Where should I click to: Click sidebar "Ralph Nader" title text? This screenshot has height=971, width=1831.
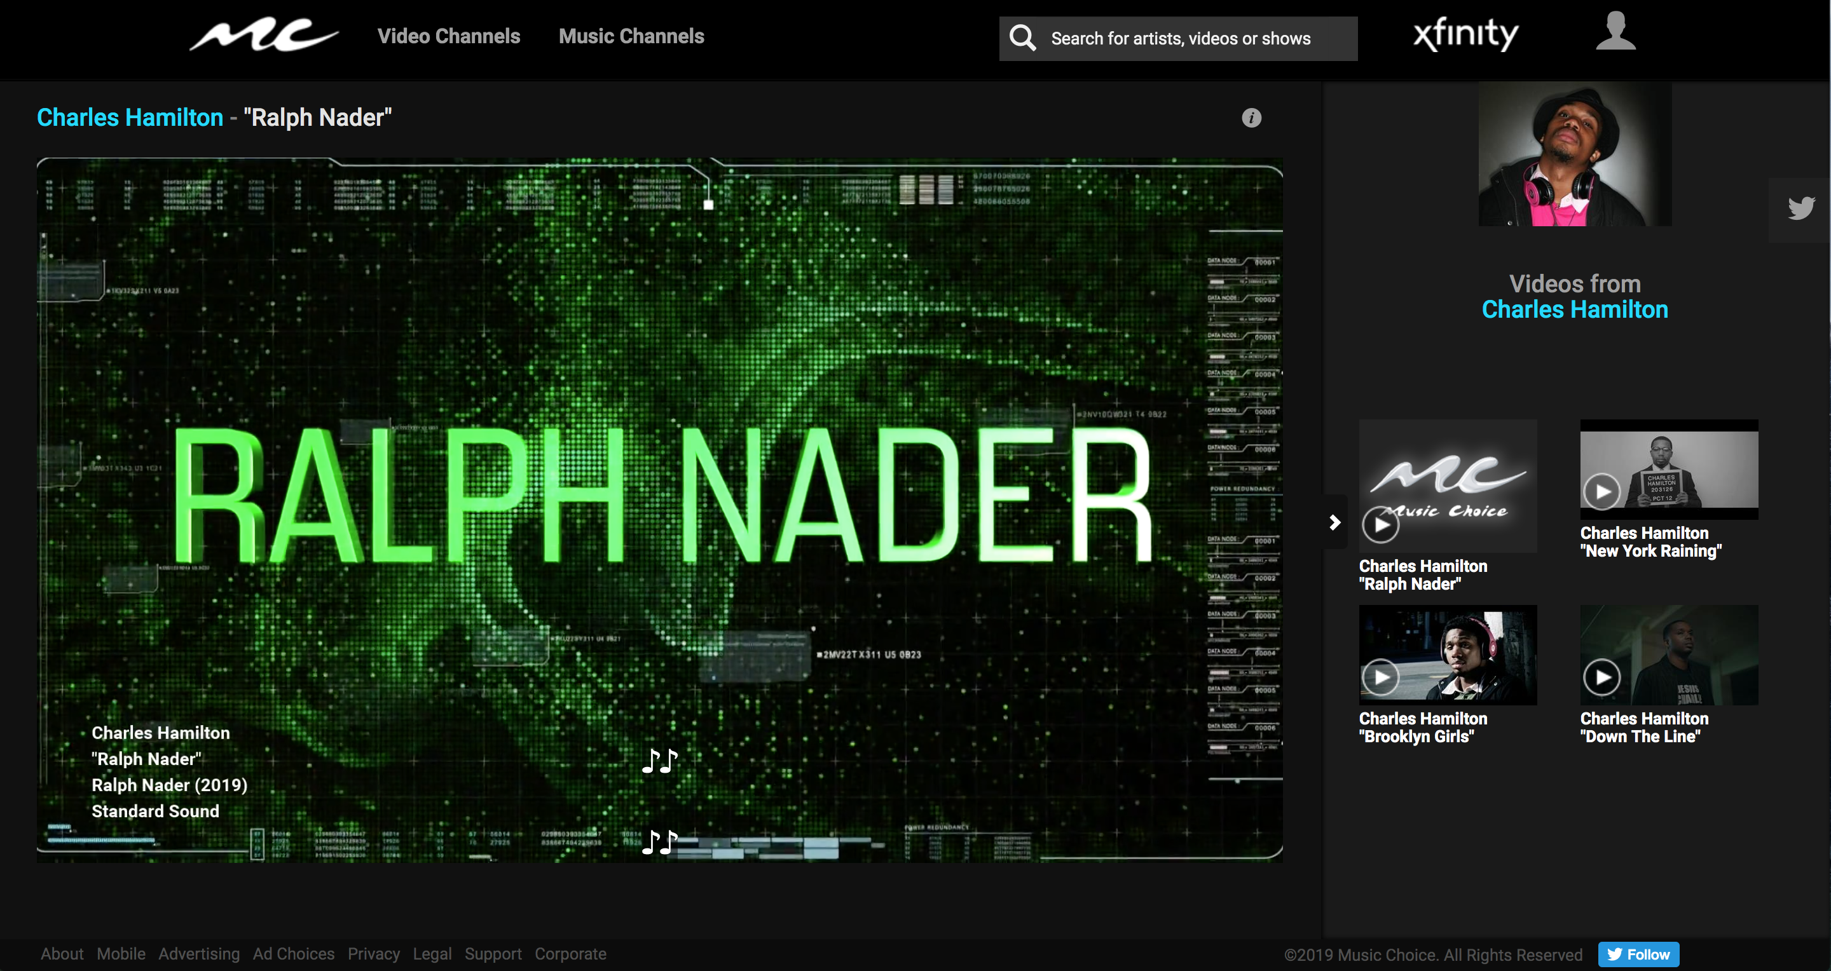pyautogui.click(x=1409, y=584)
